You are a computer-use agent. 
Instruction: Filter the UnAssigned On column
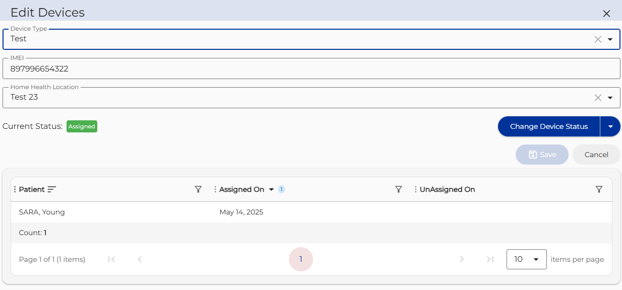click(599, 189)
